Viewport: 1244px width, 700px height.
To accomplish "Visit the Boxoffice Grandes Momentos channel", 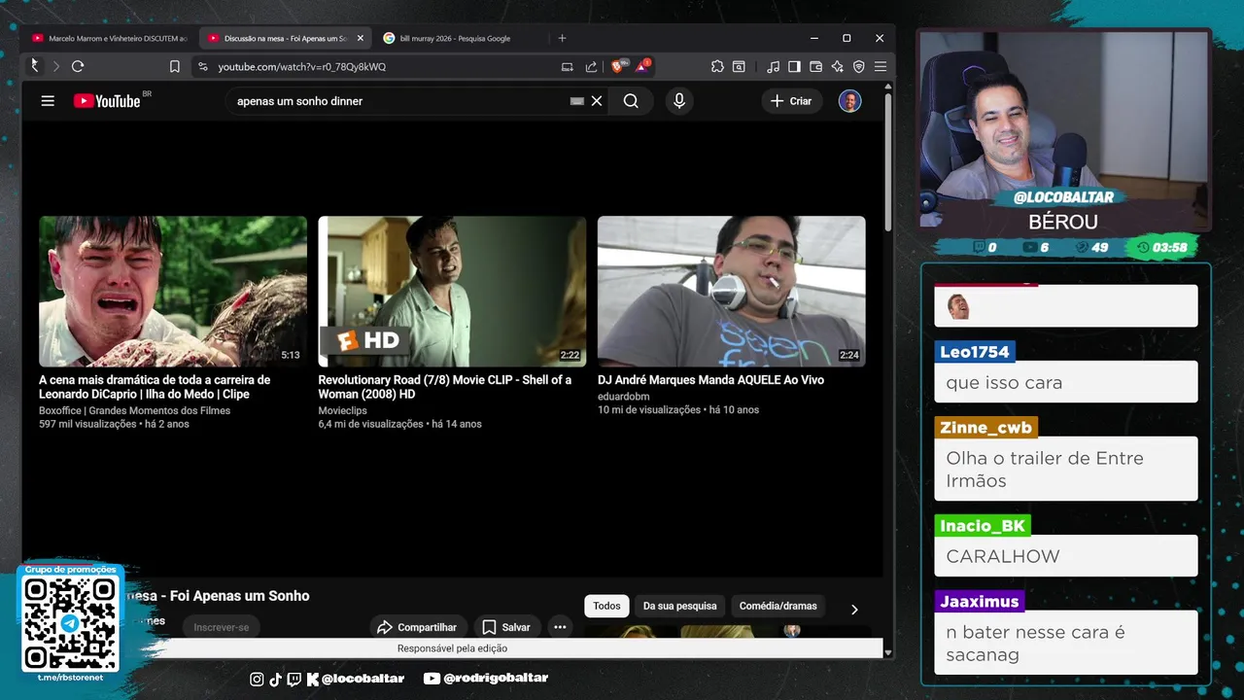I will tap(134, 410).
